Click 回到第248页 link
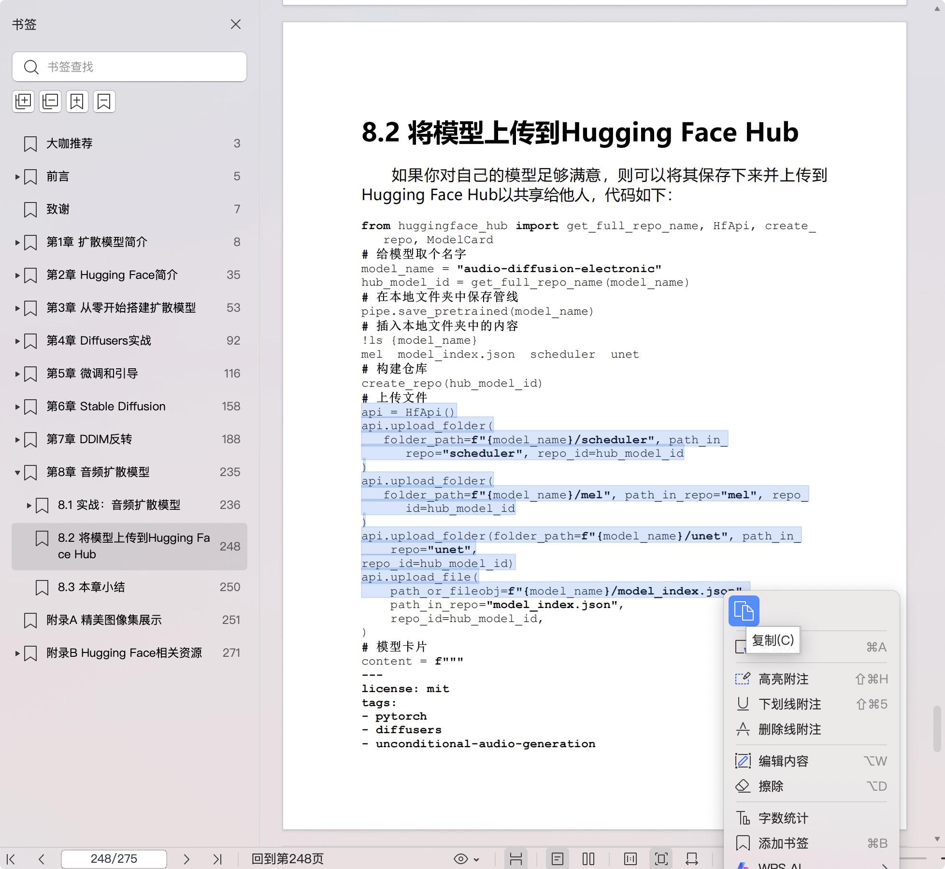The image size is (945, 869). point(287,859)
